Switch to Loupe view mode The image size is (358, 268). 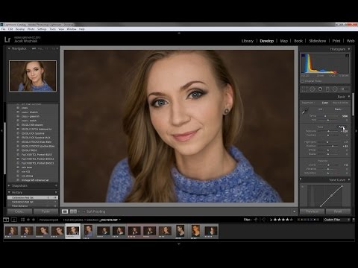[65, 211]
